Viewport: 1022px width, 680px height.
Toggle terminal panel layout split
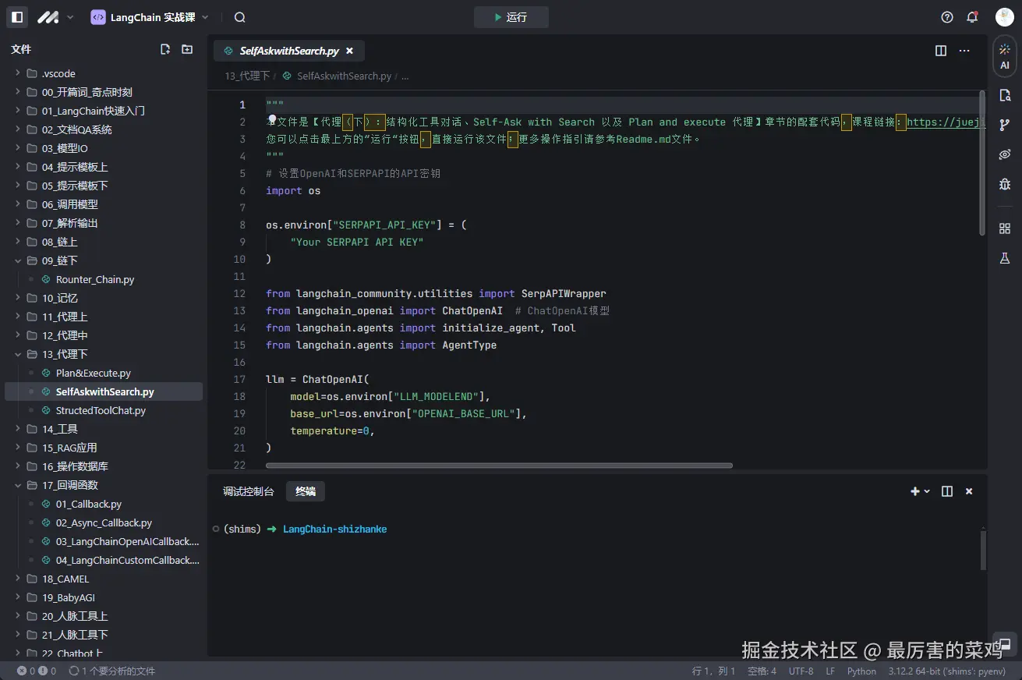click(947, 491)
